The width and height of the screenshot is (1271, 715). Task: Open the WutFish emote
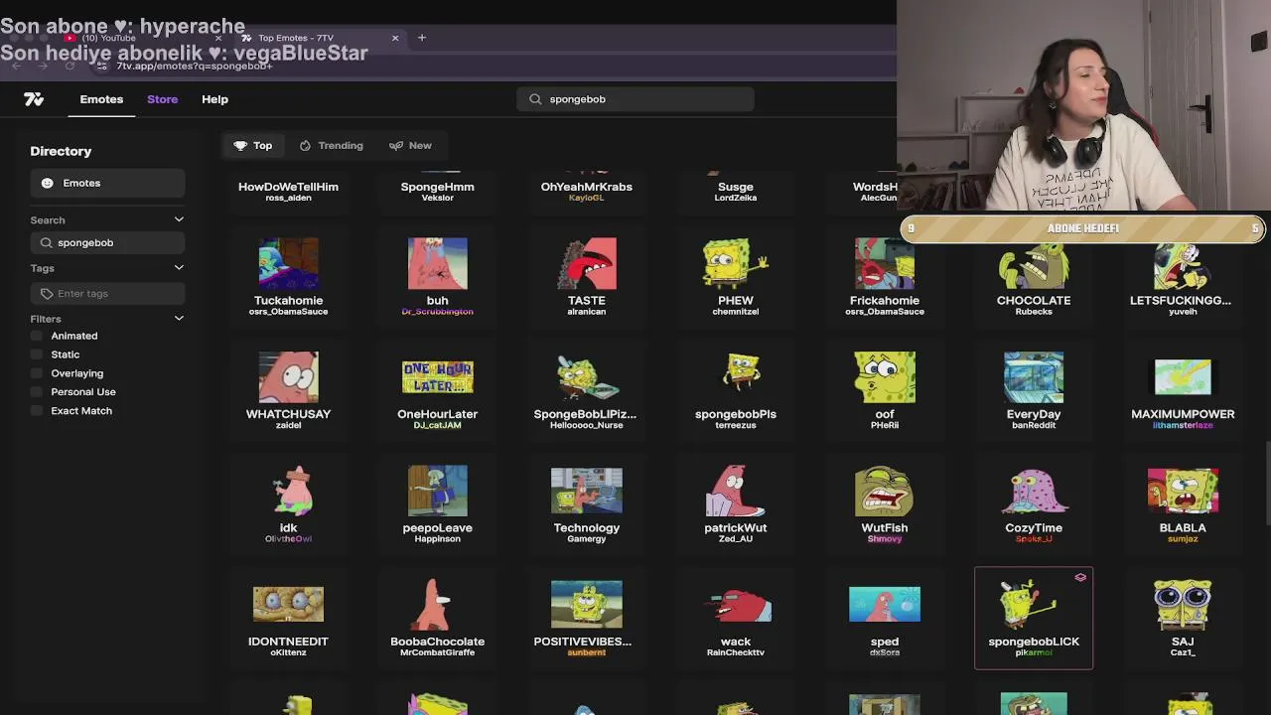[884, 503]
